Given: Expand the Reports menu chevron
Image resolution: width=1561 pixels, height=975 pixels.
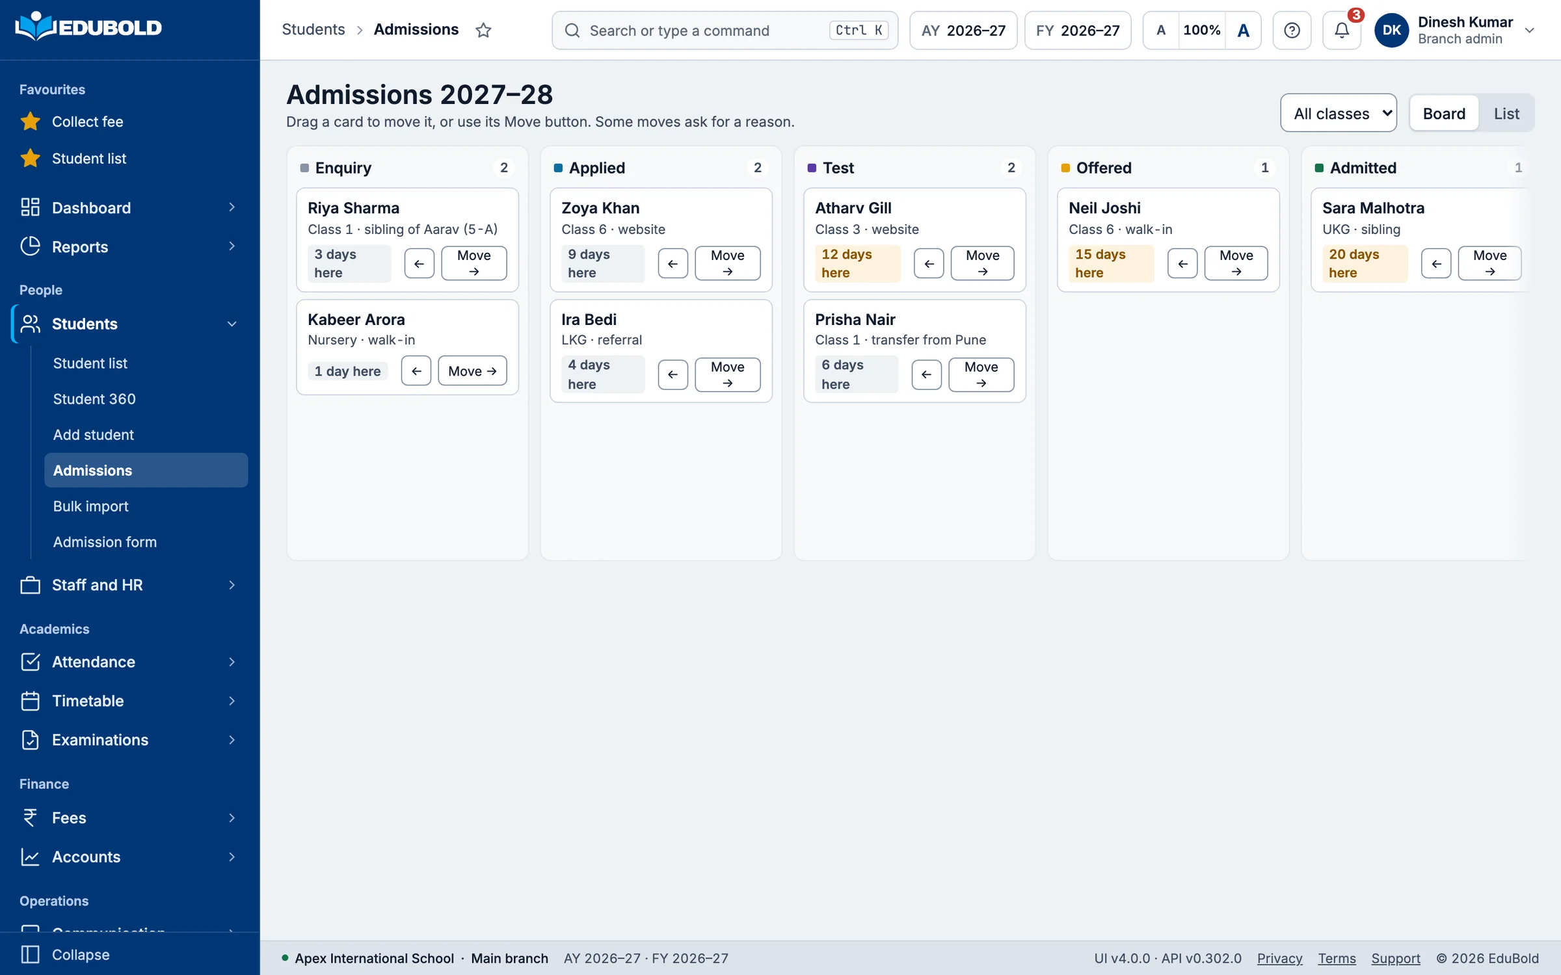Looking at the screenshot, I should coord(232,246).
